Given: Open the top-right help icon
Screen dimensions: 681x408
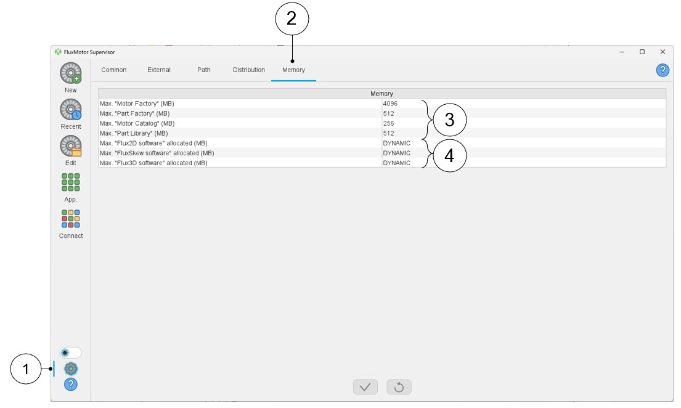Looking at the screenshot, I should [x=663, y=70].
